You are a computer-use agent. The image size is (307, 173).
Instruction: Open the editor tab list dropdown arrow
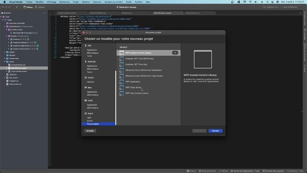coord(300,13)
